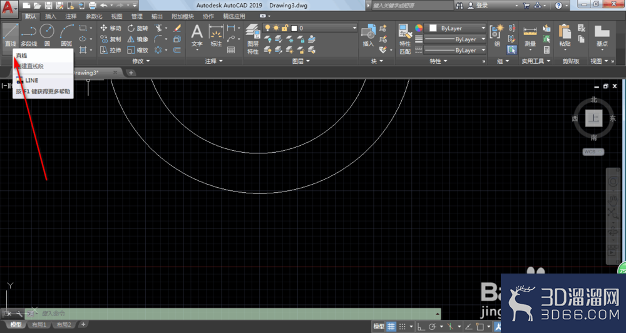Screen dimensions: 626x333
Task: Toggle ortho mode in status bar
Action: click(421, 326)
